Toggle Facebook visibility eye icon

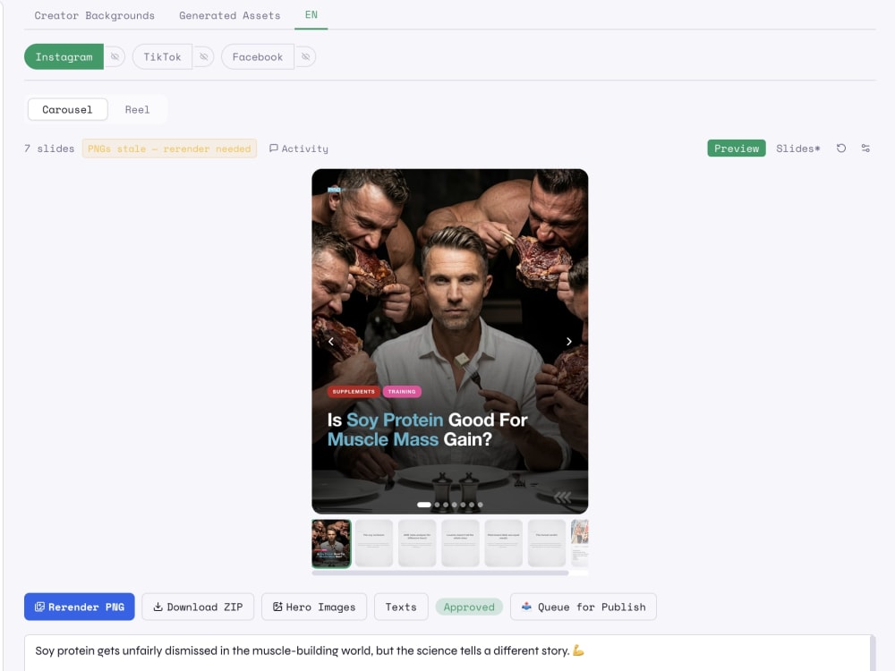click(x=306, y=57)
